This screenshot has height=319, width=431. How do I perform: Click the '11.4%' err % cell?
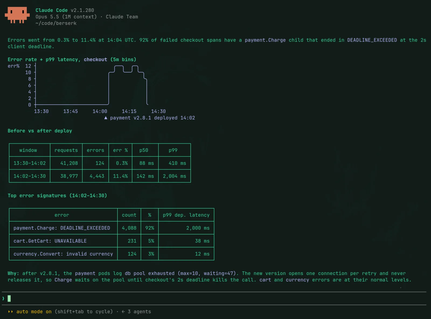click(x=120, y=176)
